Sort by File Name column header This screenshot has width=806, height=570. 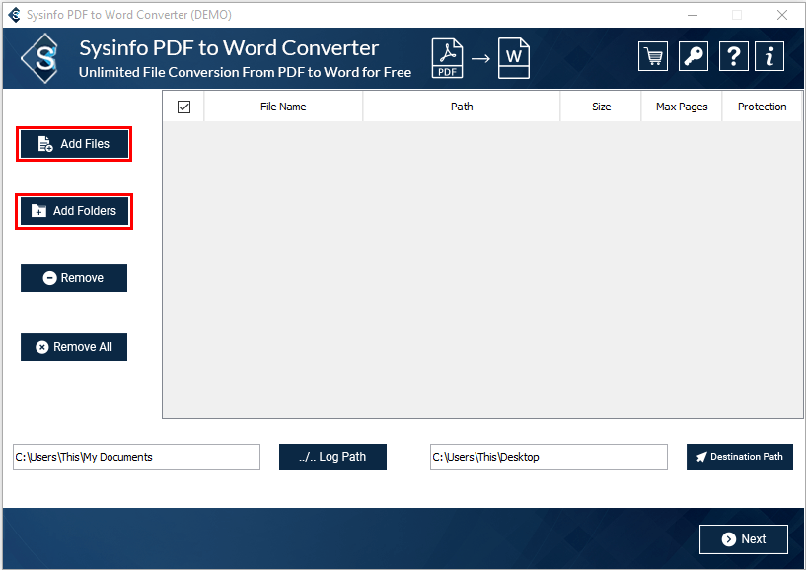click(283, 107)
